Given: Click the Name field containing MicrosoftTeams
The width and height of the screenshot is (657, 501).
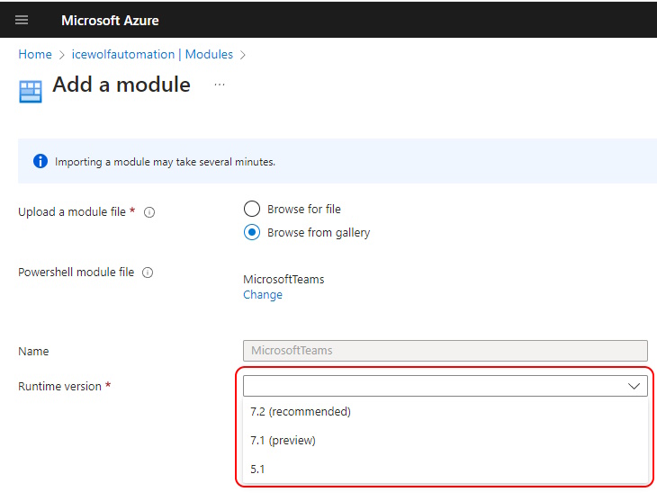Looking at the screenshot, I should (445, 351).
